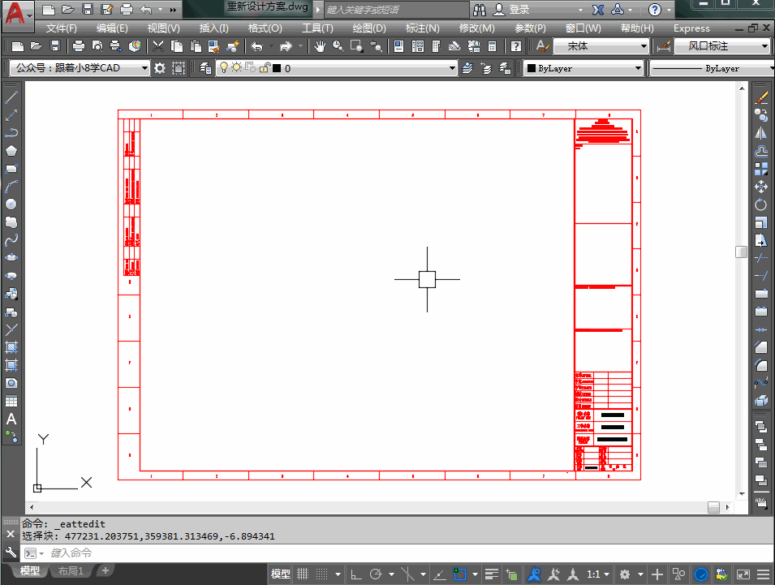Viewport: 775px width, 585px height.
Task: Toggle polar tracking in status bar
Action: 376,574
